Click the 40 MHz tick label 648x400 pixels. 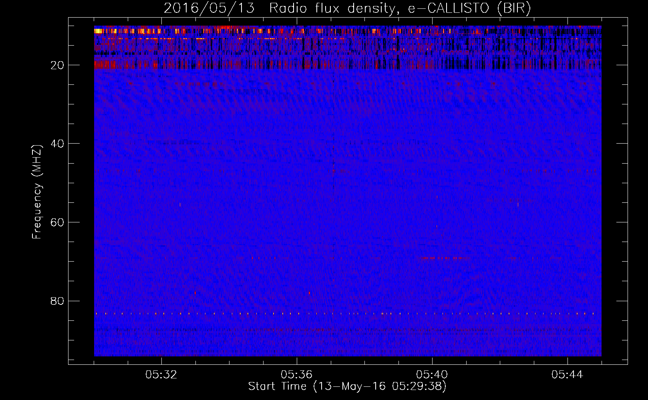point(58,144)
